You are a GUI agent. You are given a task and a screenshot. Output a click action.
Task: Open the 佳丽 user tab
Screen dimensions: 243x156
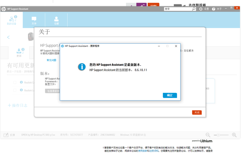click(56, 20)
